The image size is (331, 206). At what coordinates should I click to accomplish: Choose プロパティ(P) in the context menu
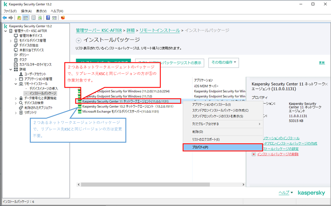(x=222, y=147)
